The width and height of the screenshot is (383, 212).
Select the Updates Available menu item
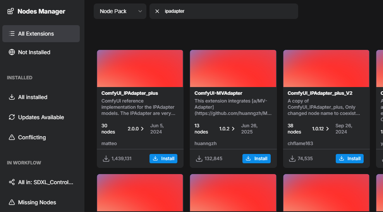tap(41, 117)
